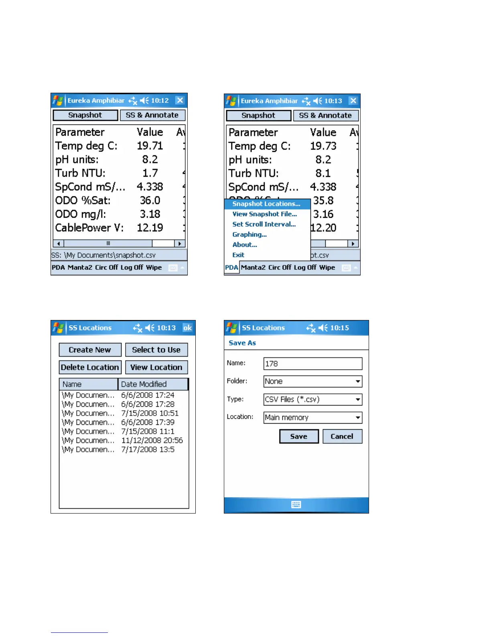Show keyboard in the Save As window
This screenshot has height=636, width=491.
coord(296,505)
